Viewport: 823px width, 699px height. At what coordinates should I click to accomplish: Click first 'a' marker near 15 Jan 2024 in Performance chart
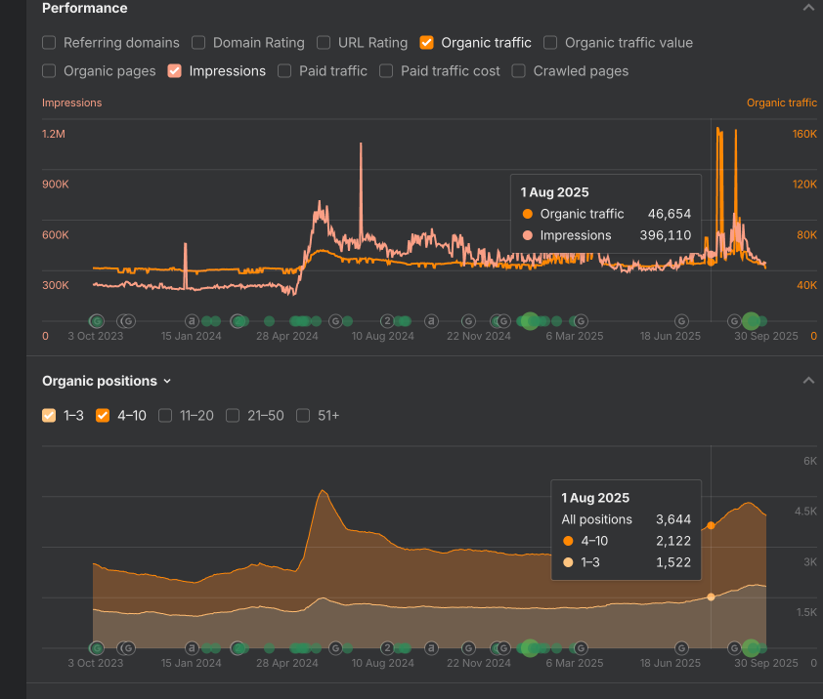pyautogui.click(x=193, y=320)
